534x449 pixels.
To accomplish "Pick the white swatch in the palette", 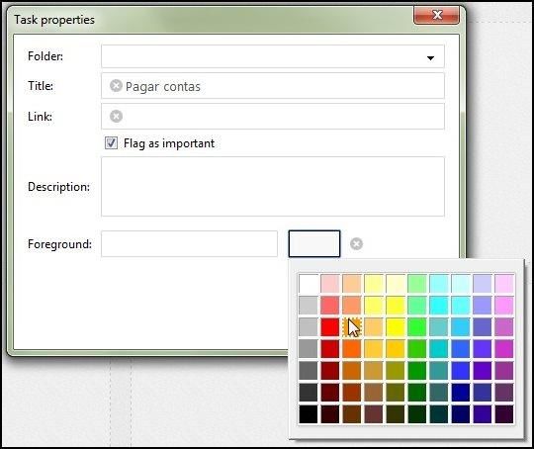I will 309,284.
